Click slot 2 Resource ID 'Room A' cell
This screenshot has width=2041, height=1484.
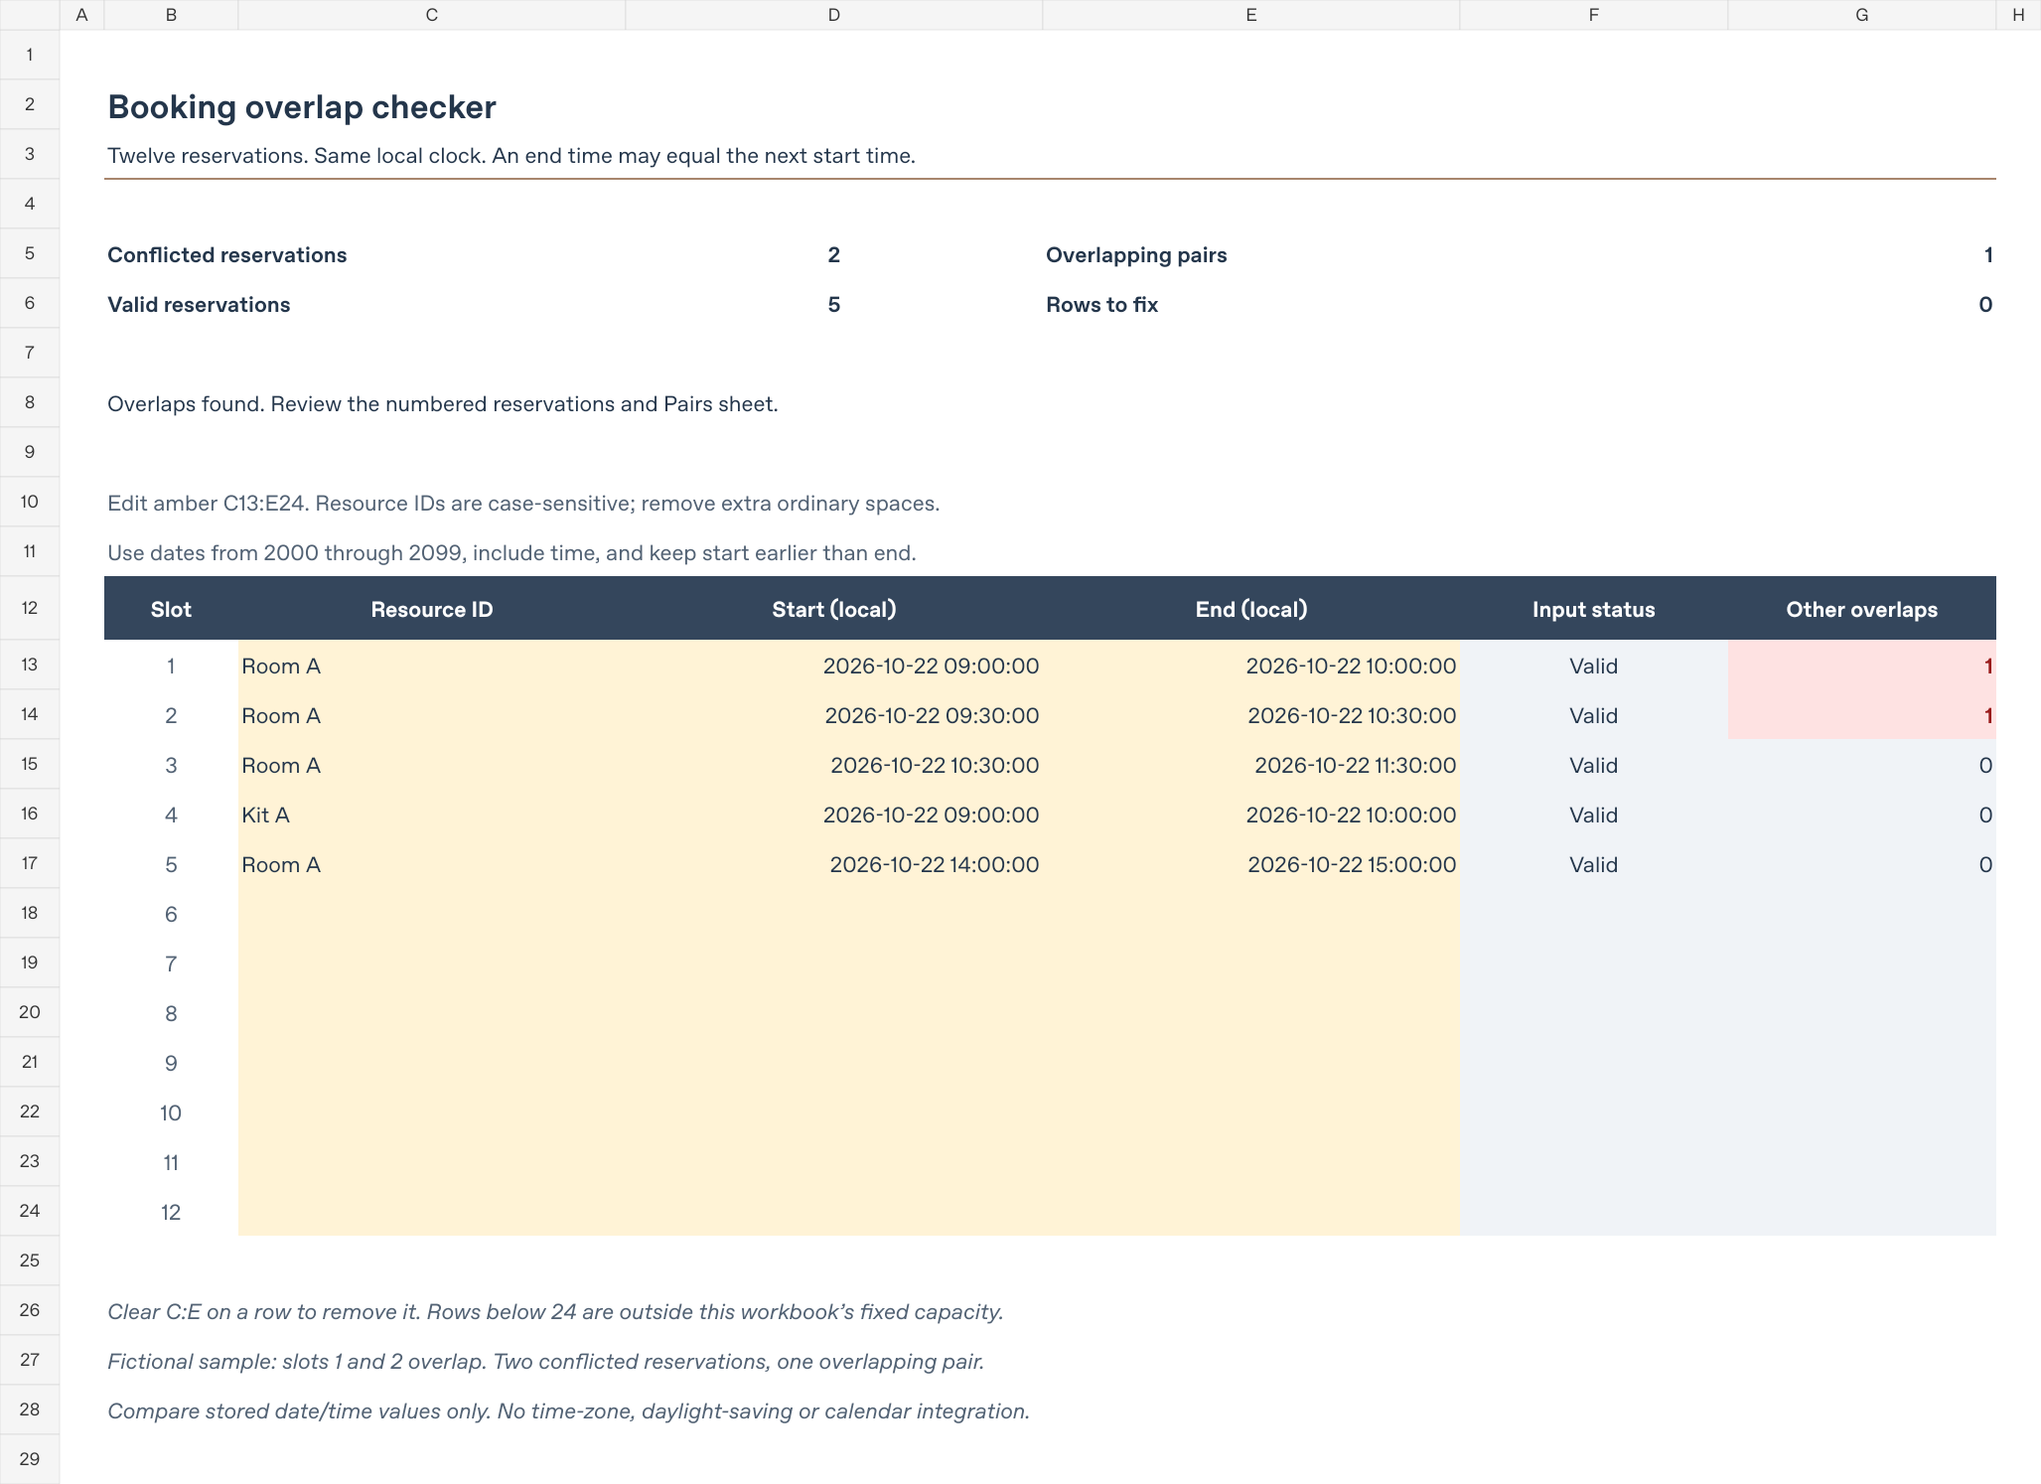tap(432, 715)
